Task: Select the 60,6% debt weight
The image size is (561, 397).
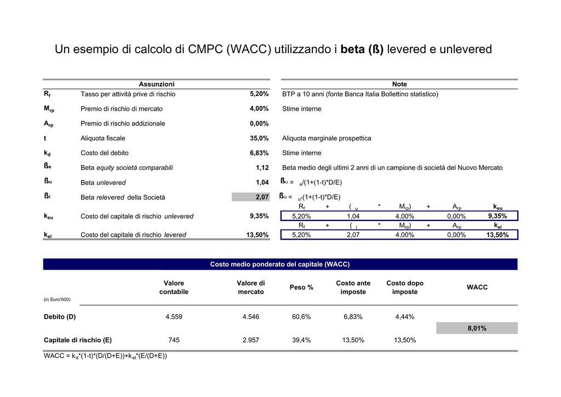Action: [301, 317]
